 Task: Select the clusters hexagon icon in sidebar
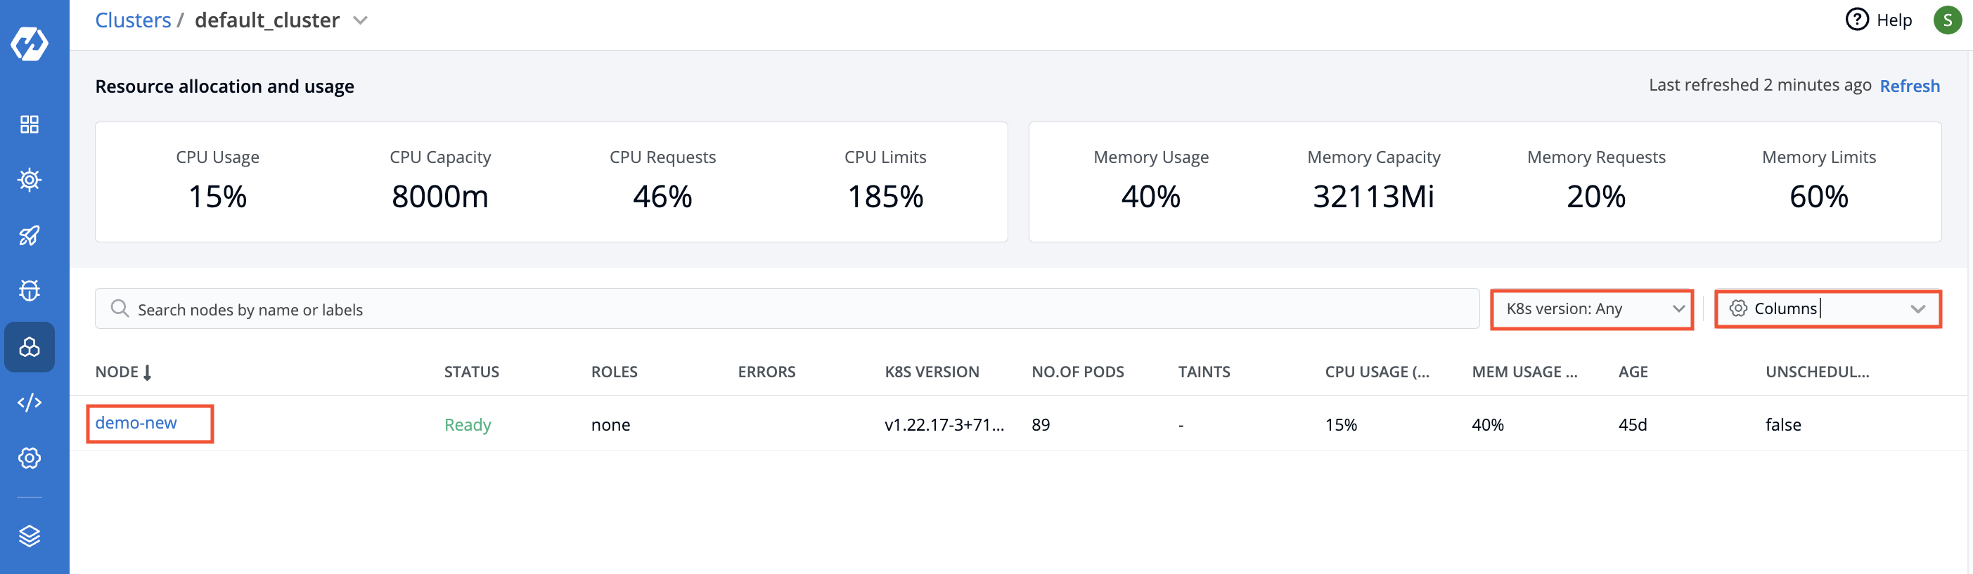point(30,348)
